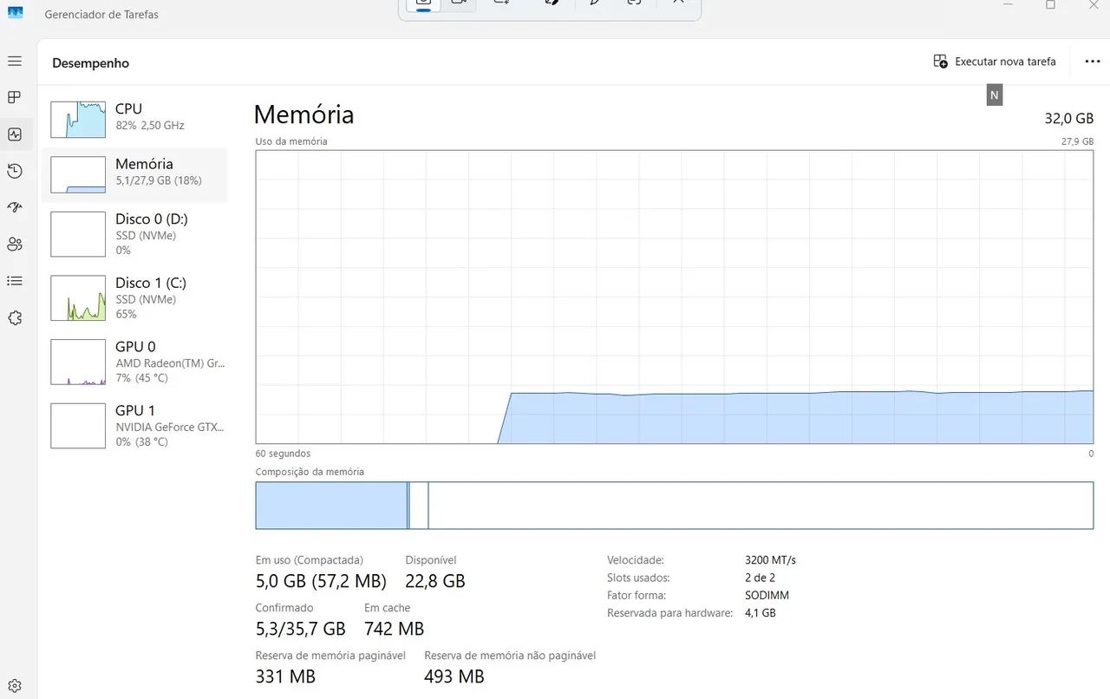
Task: Open the Users sidebar icon
Action: (x=14, y=245)
